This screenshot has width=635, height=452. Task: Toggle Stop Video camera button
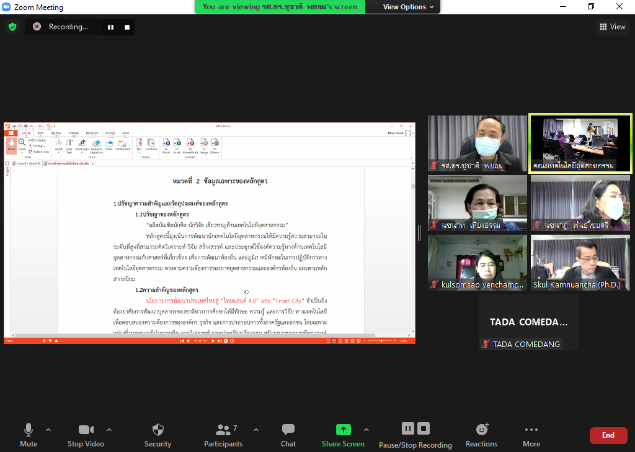click(x=86, y=435)
